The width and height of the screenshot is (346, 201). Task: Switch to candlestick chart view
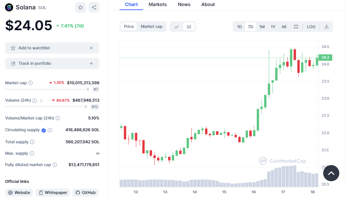[189, 27]
